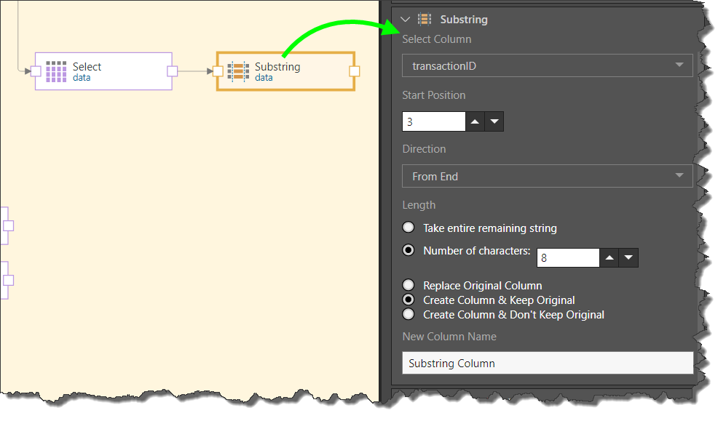
Task: Decrease the Number of characters value
Action: (629, 257)
